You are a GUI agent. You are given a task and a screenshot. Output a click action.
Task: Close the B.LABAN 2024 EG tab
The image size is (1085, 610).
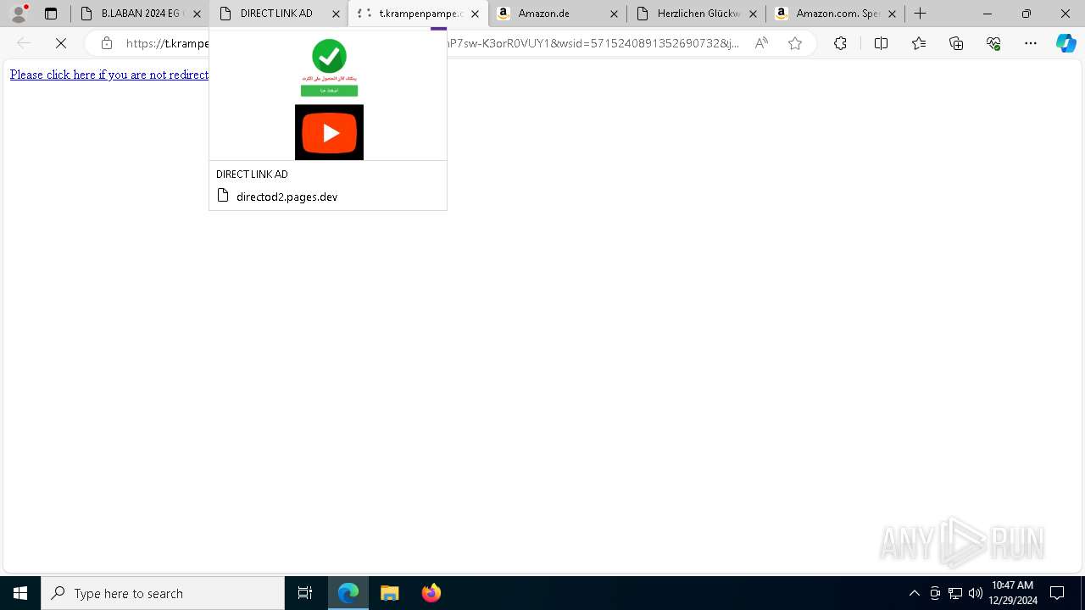[197, 14]
